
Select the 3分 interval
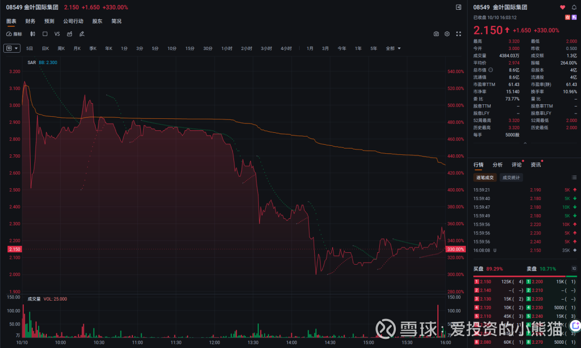139,48
